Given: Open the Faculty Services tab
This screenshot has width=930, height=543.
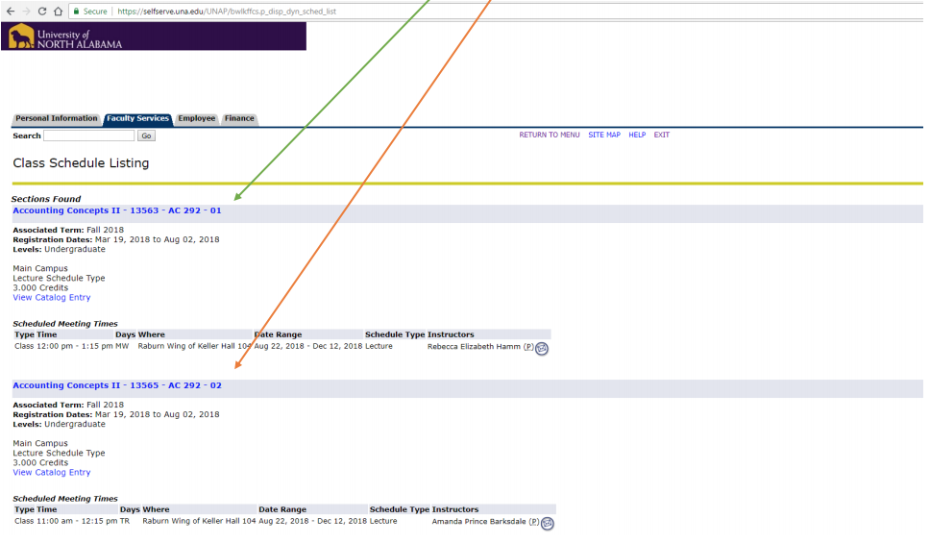Looking at the screenshot, I should click(x=137, y=119).
